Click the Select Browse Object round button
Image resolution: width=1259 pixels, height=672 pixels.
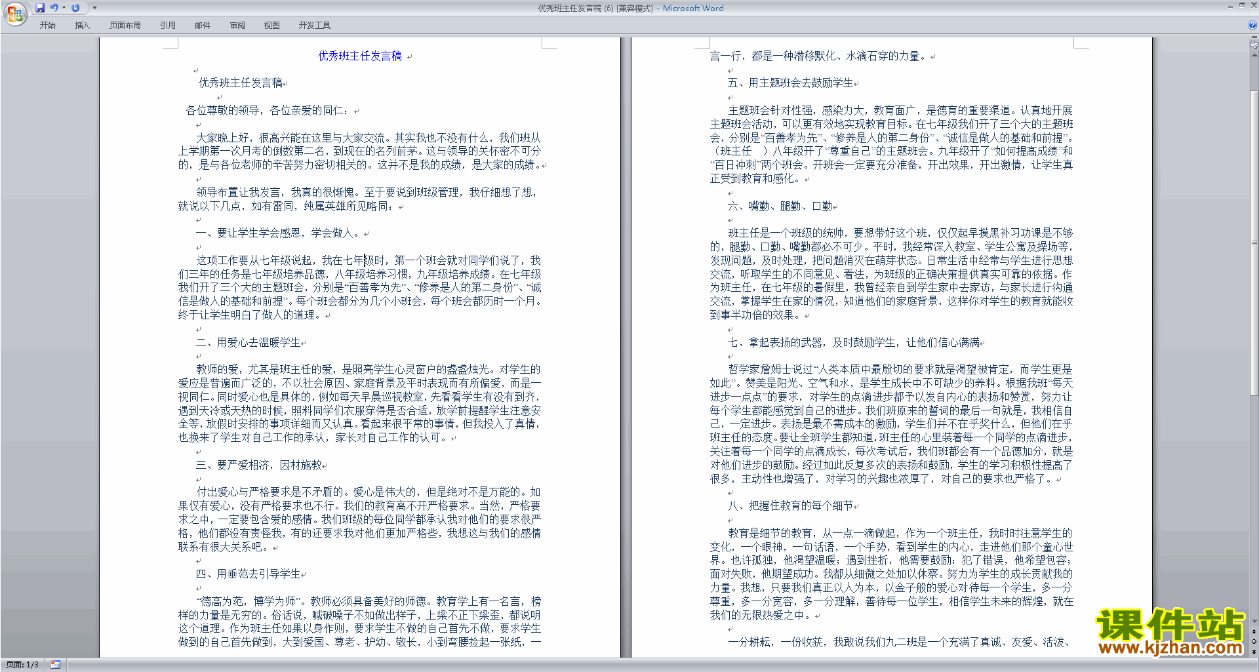(1254, 641)
